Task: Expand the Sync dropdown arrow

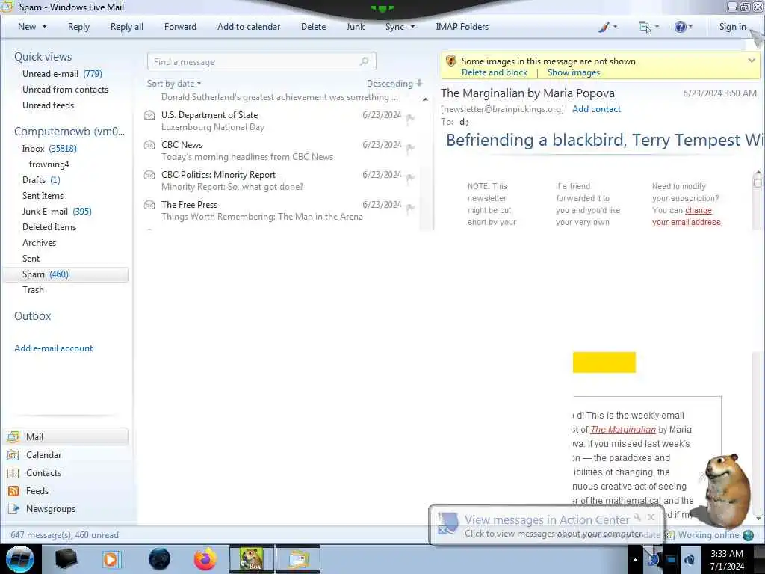Action: click(x=412, y=27)
